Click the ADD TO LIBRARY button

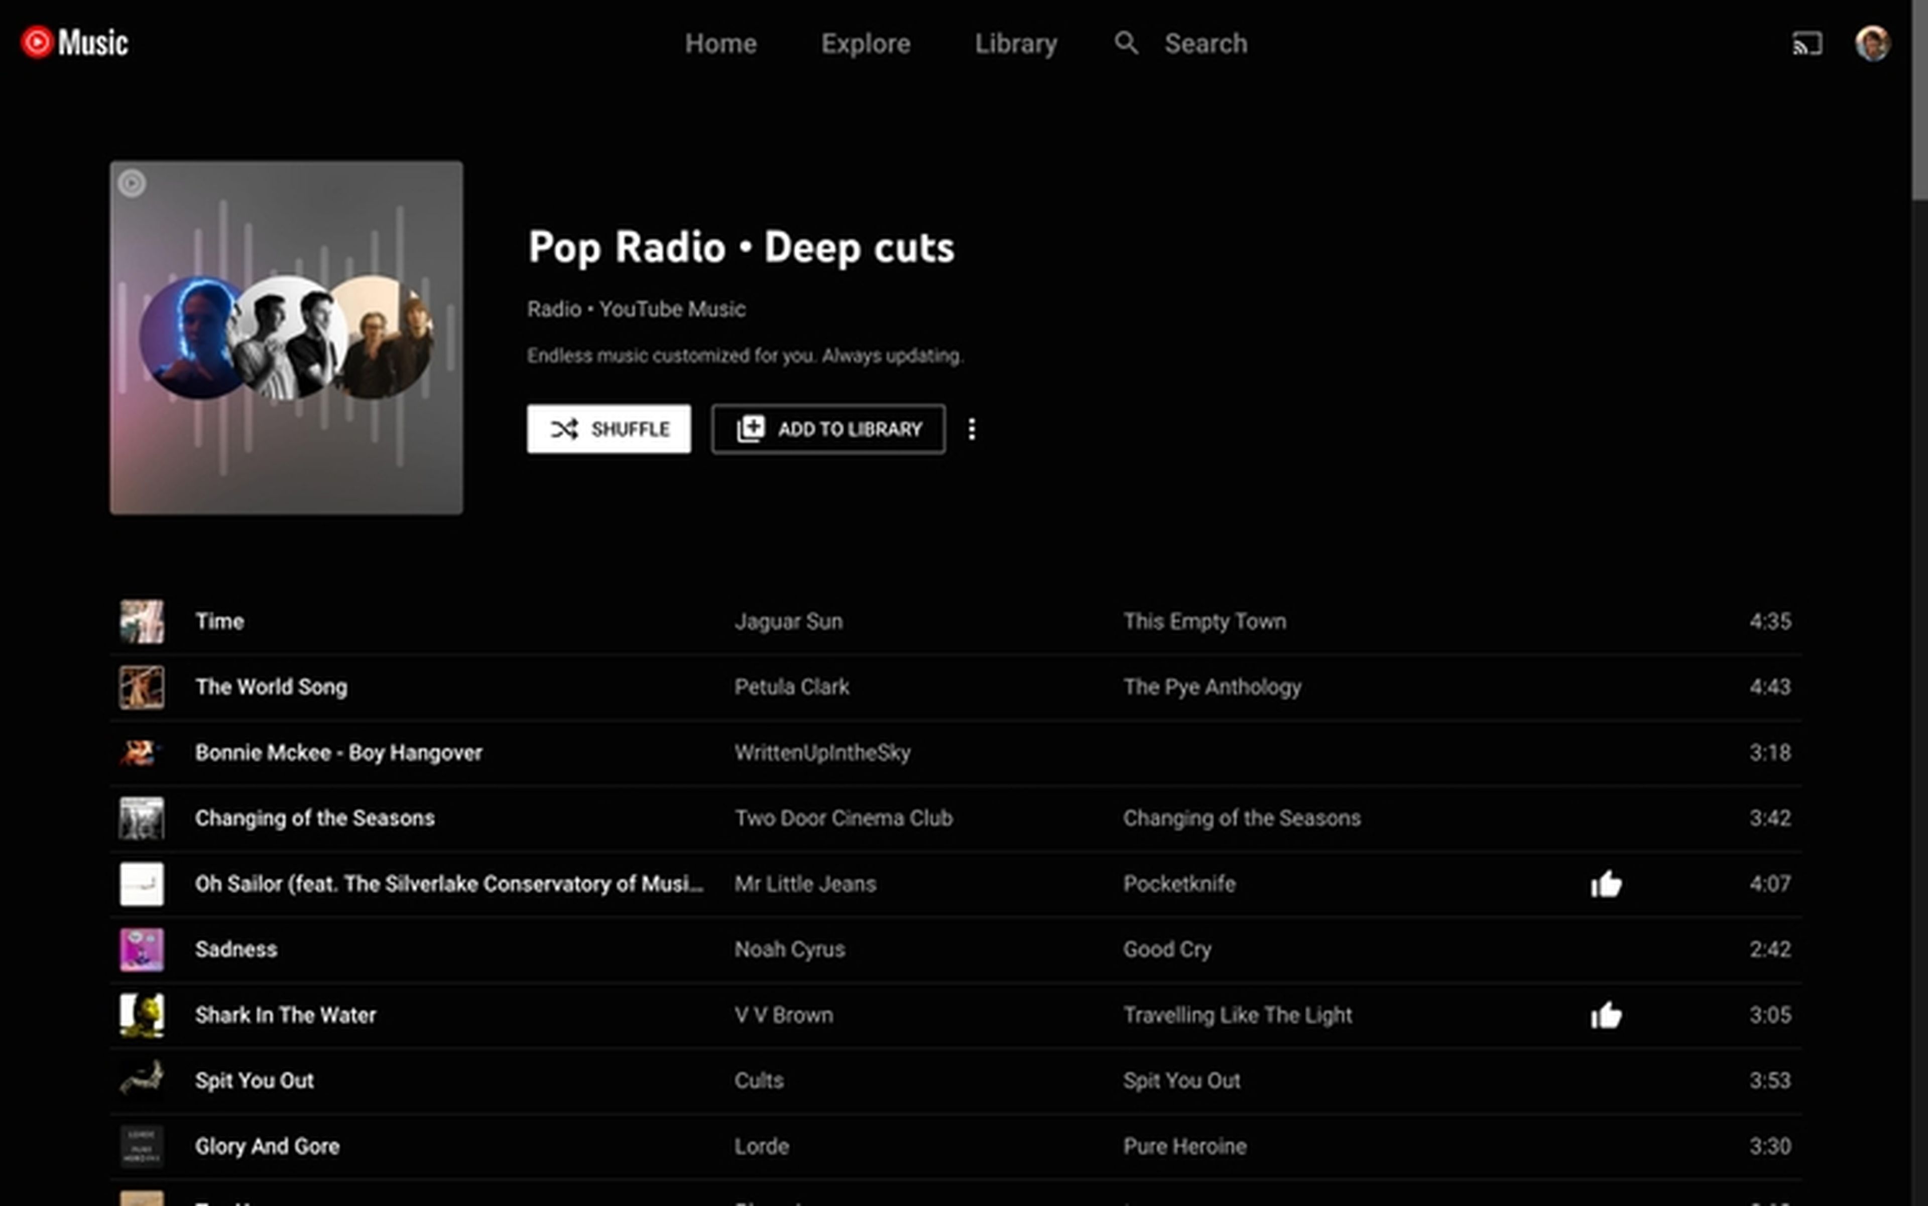pos(828,428)
